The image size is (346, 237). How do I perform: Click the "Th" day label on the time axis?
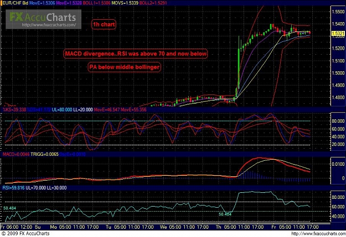point(218,227)
